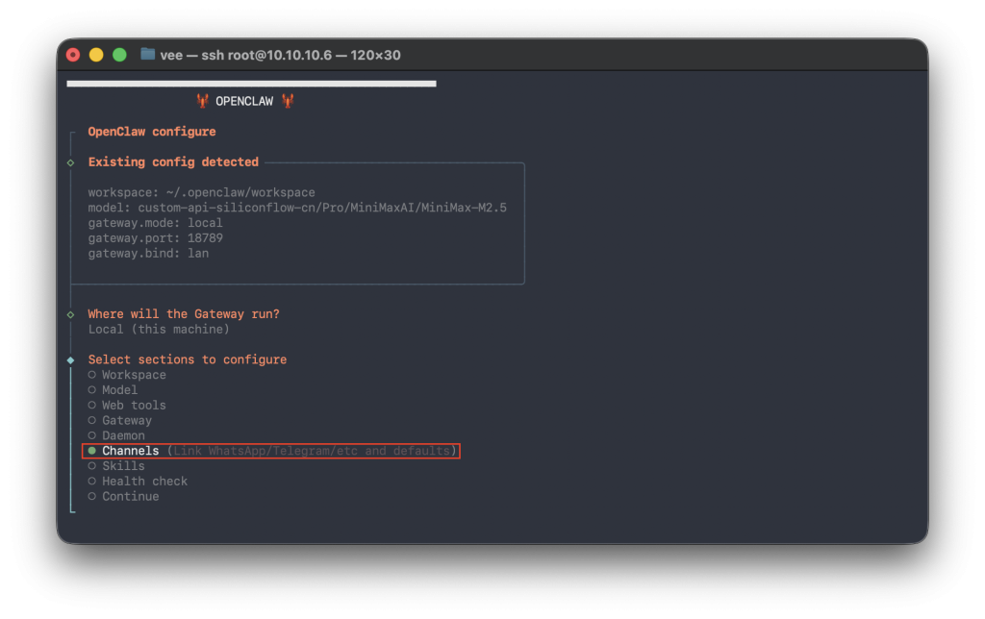This screenshot has height=619, width=985.
Task: Click the folder icon in the title bar
Action: [147, 55]
